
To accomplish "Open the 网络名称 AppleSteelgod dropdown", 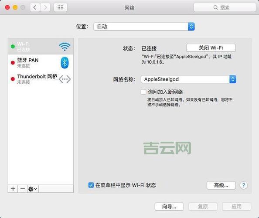I will click(x=188, y=79).
